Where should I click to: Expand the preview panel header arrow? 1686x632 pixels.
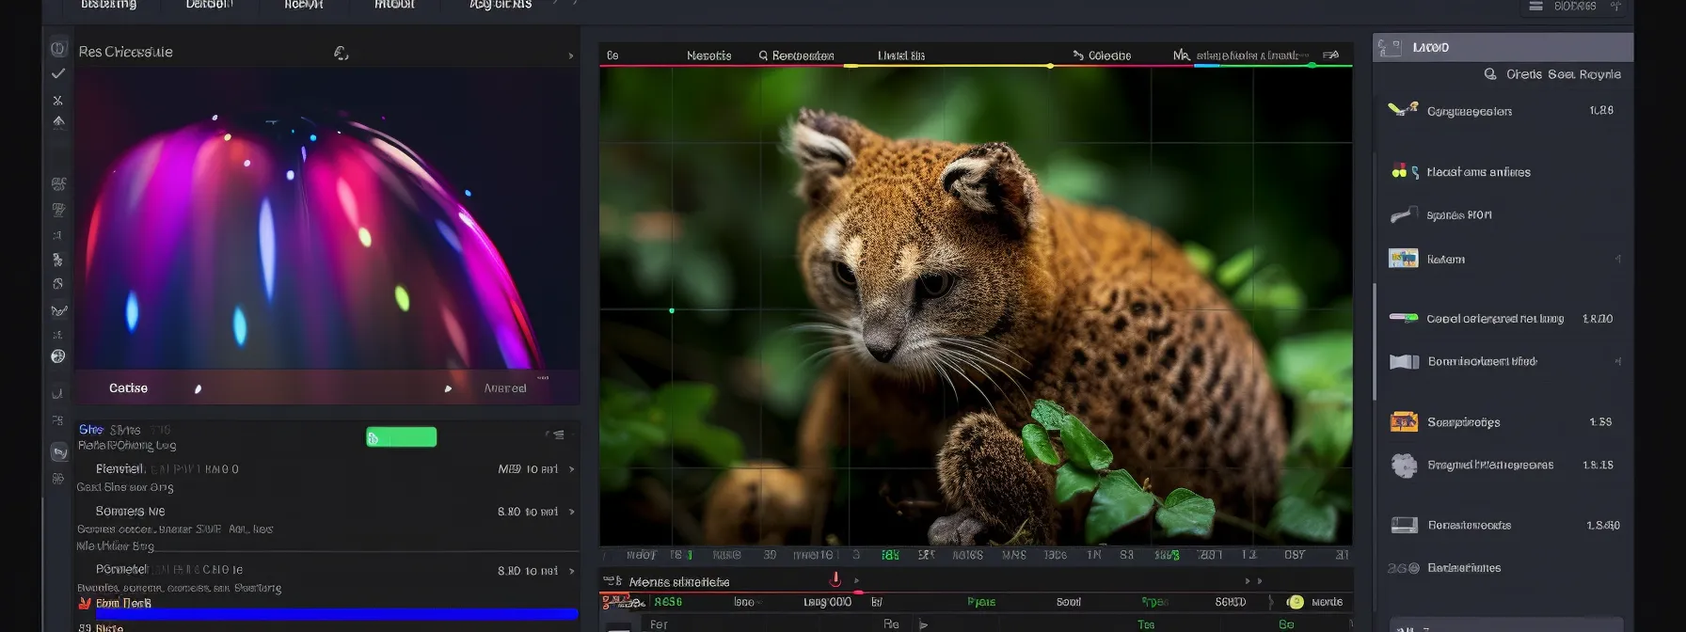point(571,56)
